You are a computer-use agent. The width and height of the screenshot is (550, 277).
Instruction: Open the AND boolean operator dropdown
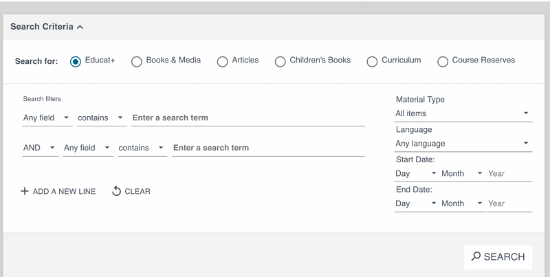point(40,148)
